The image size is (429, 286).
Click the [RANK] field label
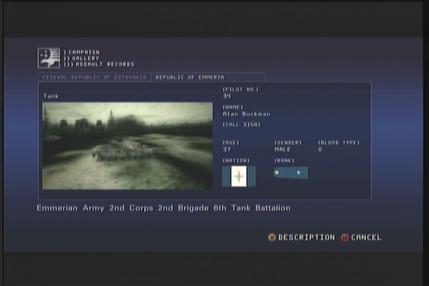point(284,160)
